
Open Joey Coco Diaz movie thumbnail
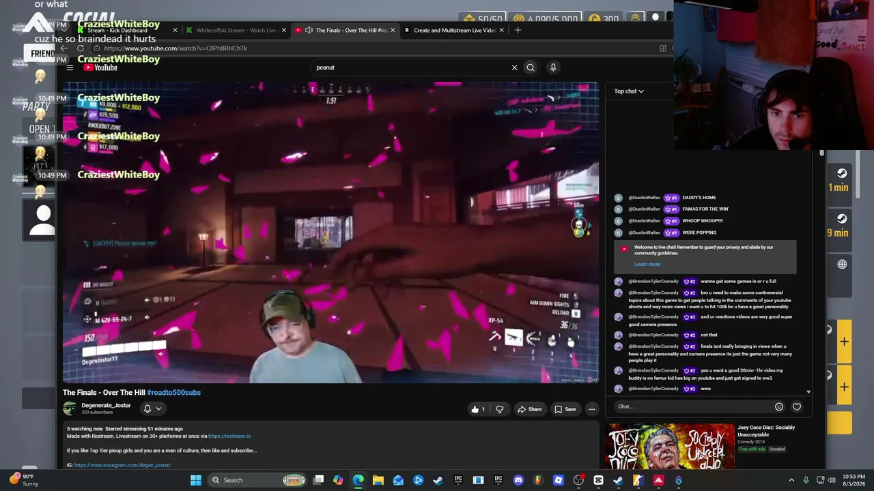tap(670, 446)
